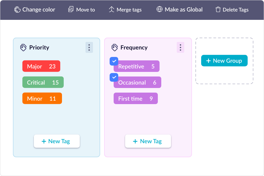Image resolution: width=264 pixels, height=176 pixels.
Task: Click the globe icon for Make as Global
Action: tap(159, 9)
